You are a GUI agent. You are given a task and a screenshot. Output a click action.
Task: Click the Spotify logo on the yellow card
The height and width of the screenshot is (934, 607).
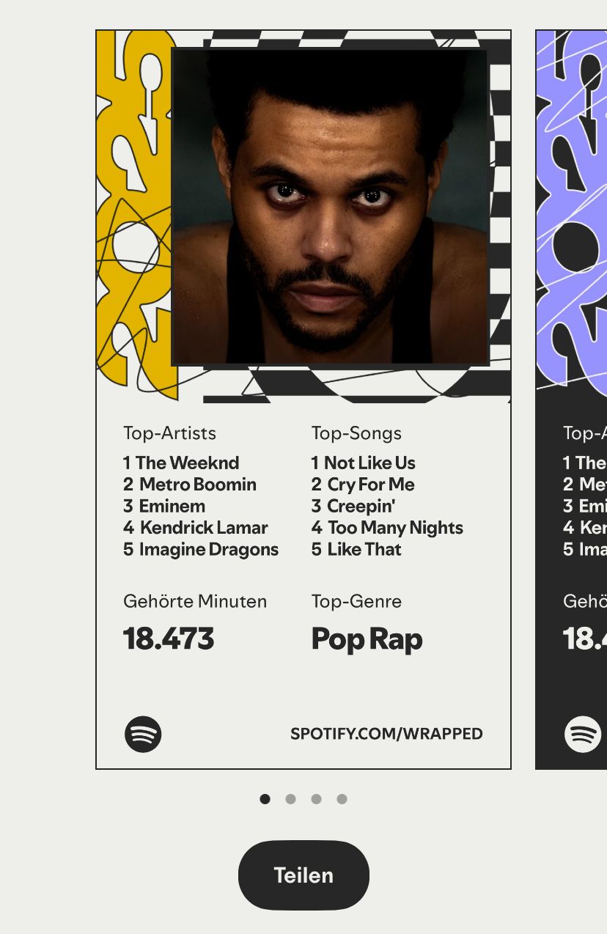(143, 734)
